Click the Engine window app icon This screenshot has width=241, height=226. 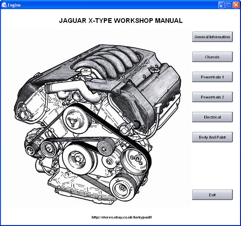pyautogui.click(x=4, y=5)
